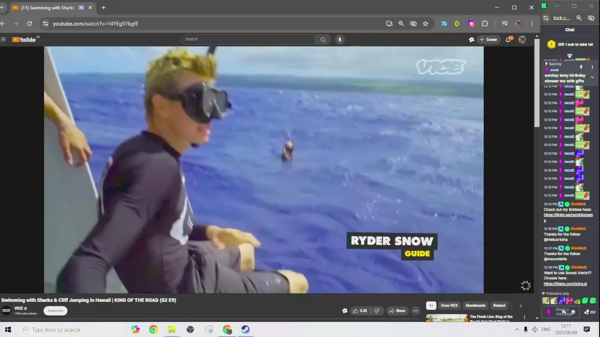The image size is (600, 337).
Task: Focus the YouTube search box
Action: pyautogui.click(x=248, y=39)
